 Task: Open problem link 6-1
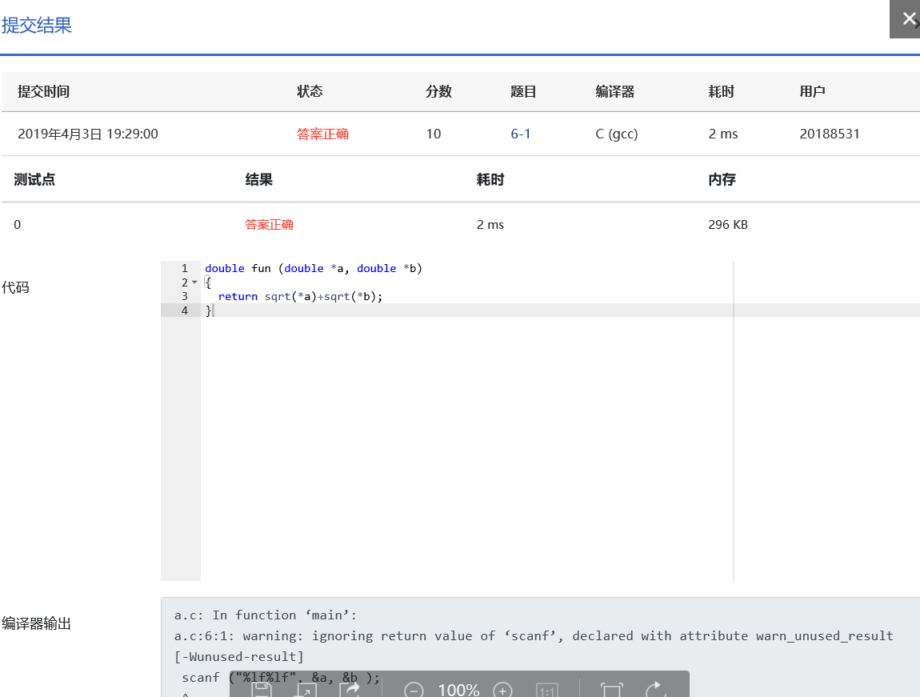click(521, 134)
